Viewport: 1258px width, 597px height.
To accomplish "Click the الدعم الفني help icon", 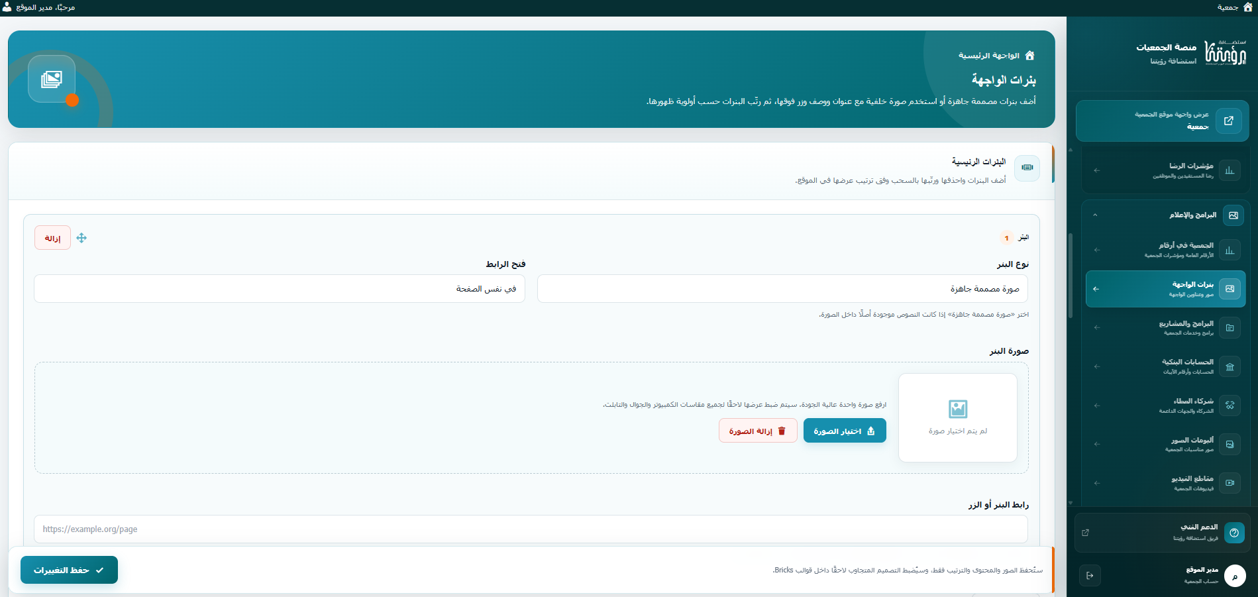I will [x=1234, y=533].
